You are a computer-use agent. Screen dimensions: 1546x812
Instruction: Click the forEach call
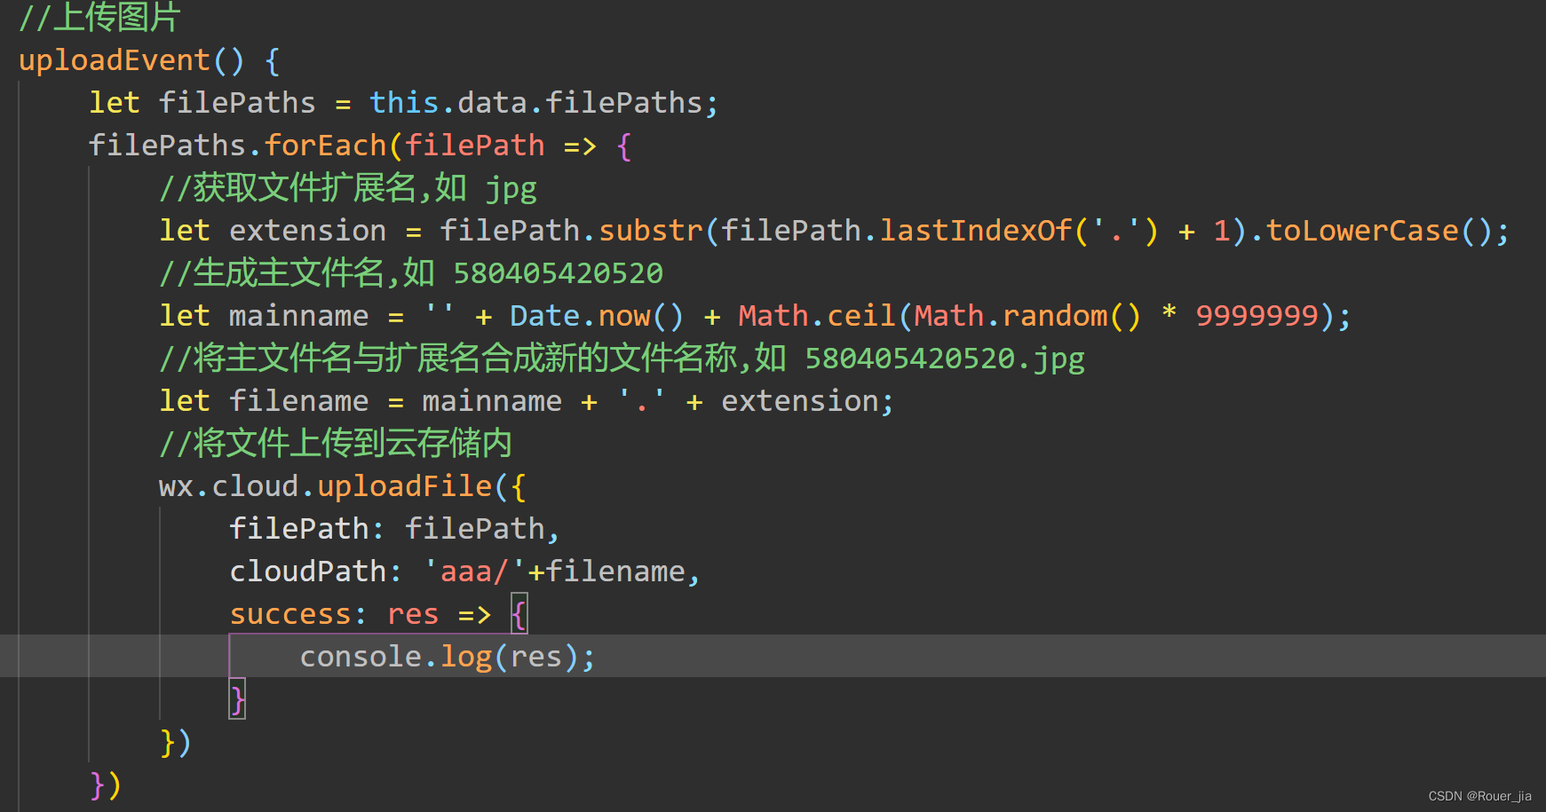325,145
